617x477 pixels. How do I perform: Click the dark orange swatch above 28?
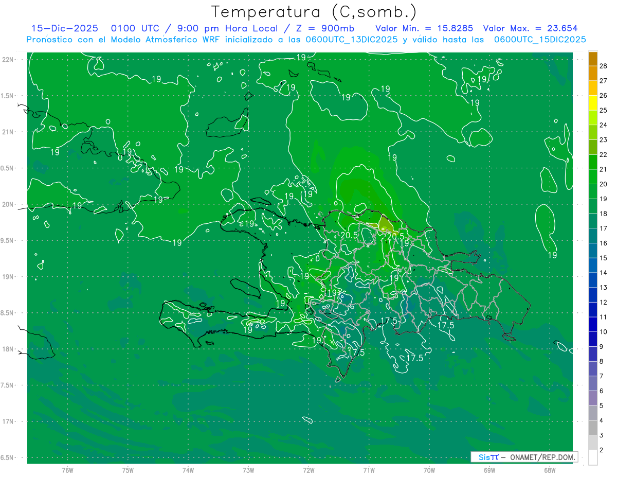[593, 59]
